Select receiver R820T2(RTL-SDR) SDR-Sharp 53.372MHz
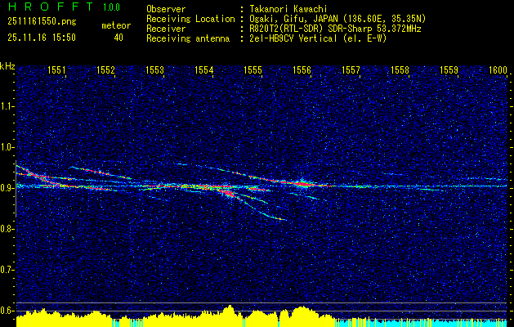 click(335, 29)
